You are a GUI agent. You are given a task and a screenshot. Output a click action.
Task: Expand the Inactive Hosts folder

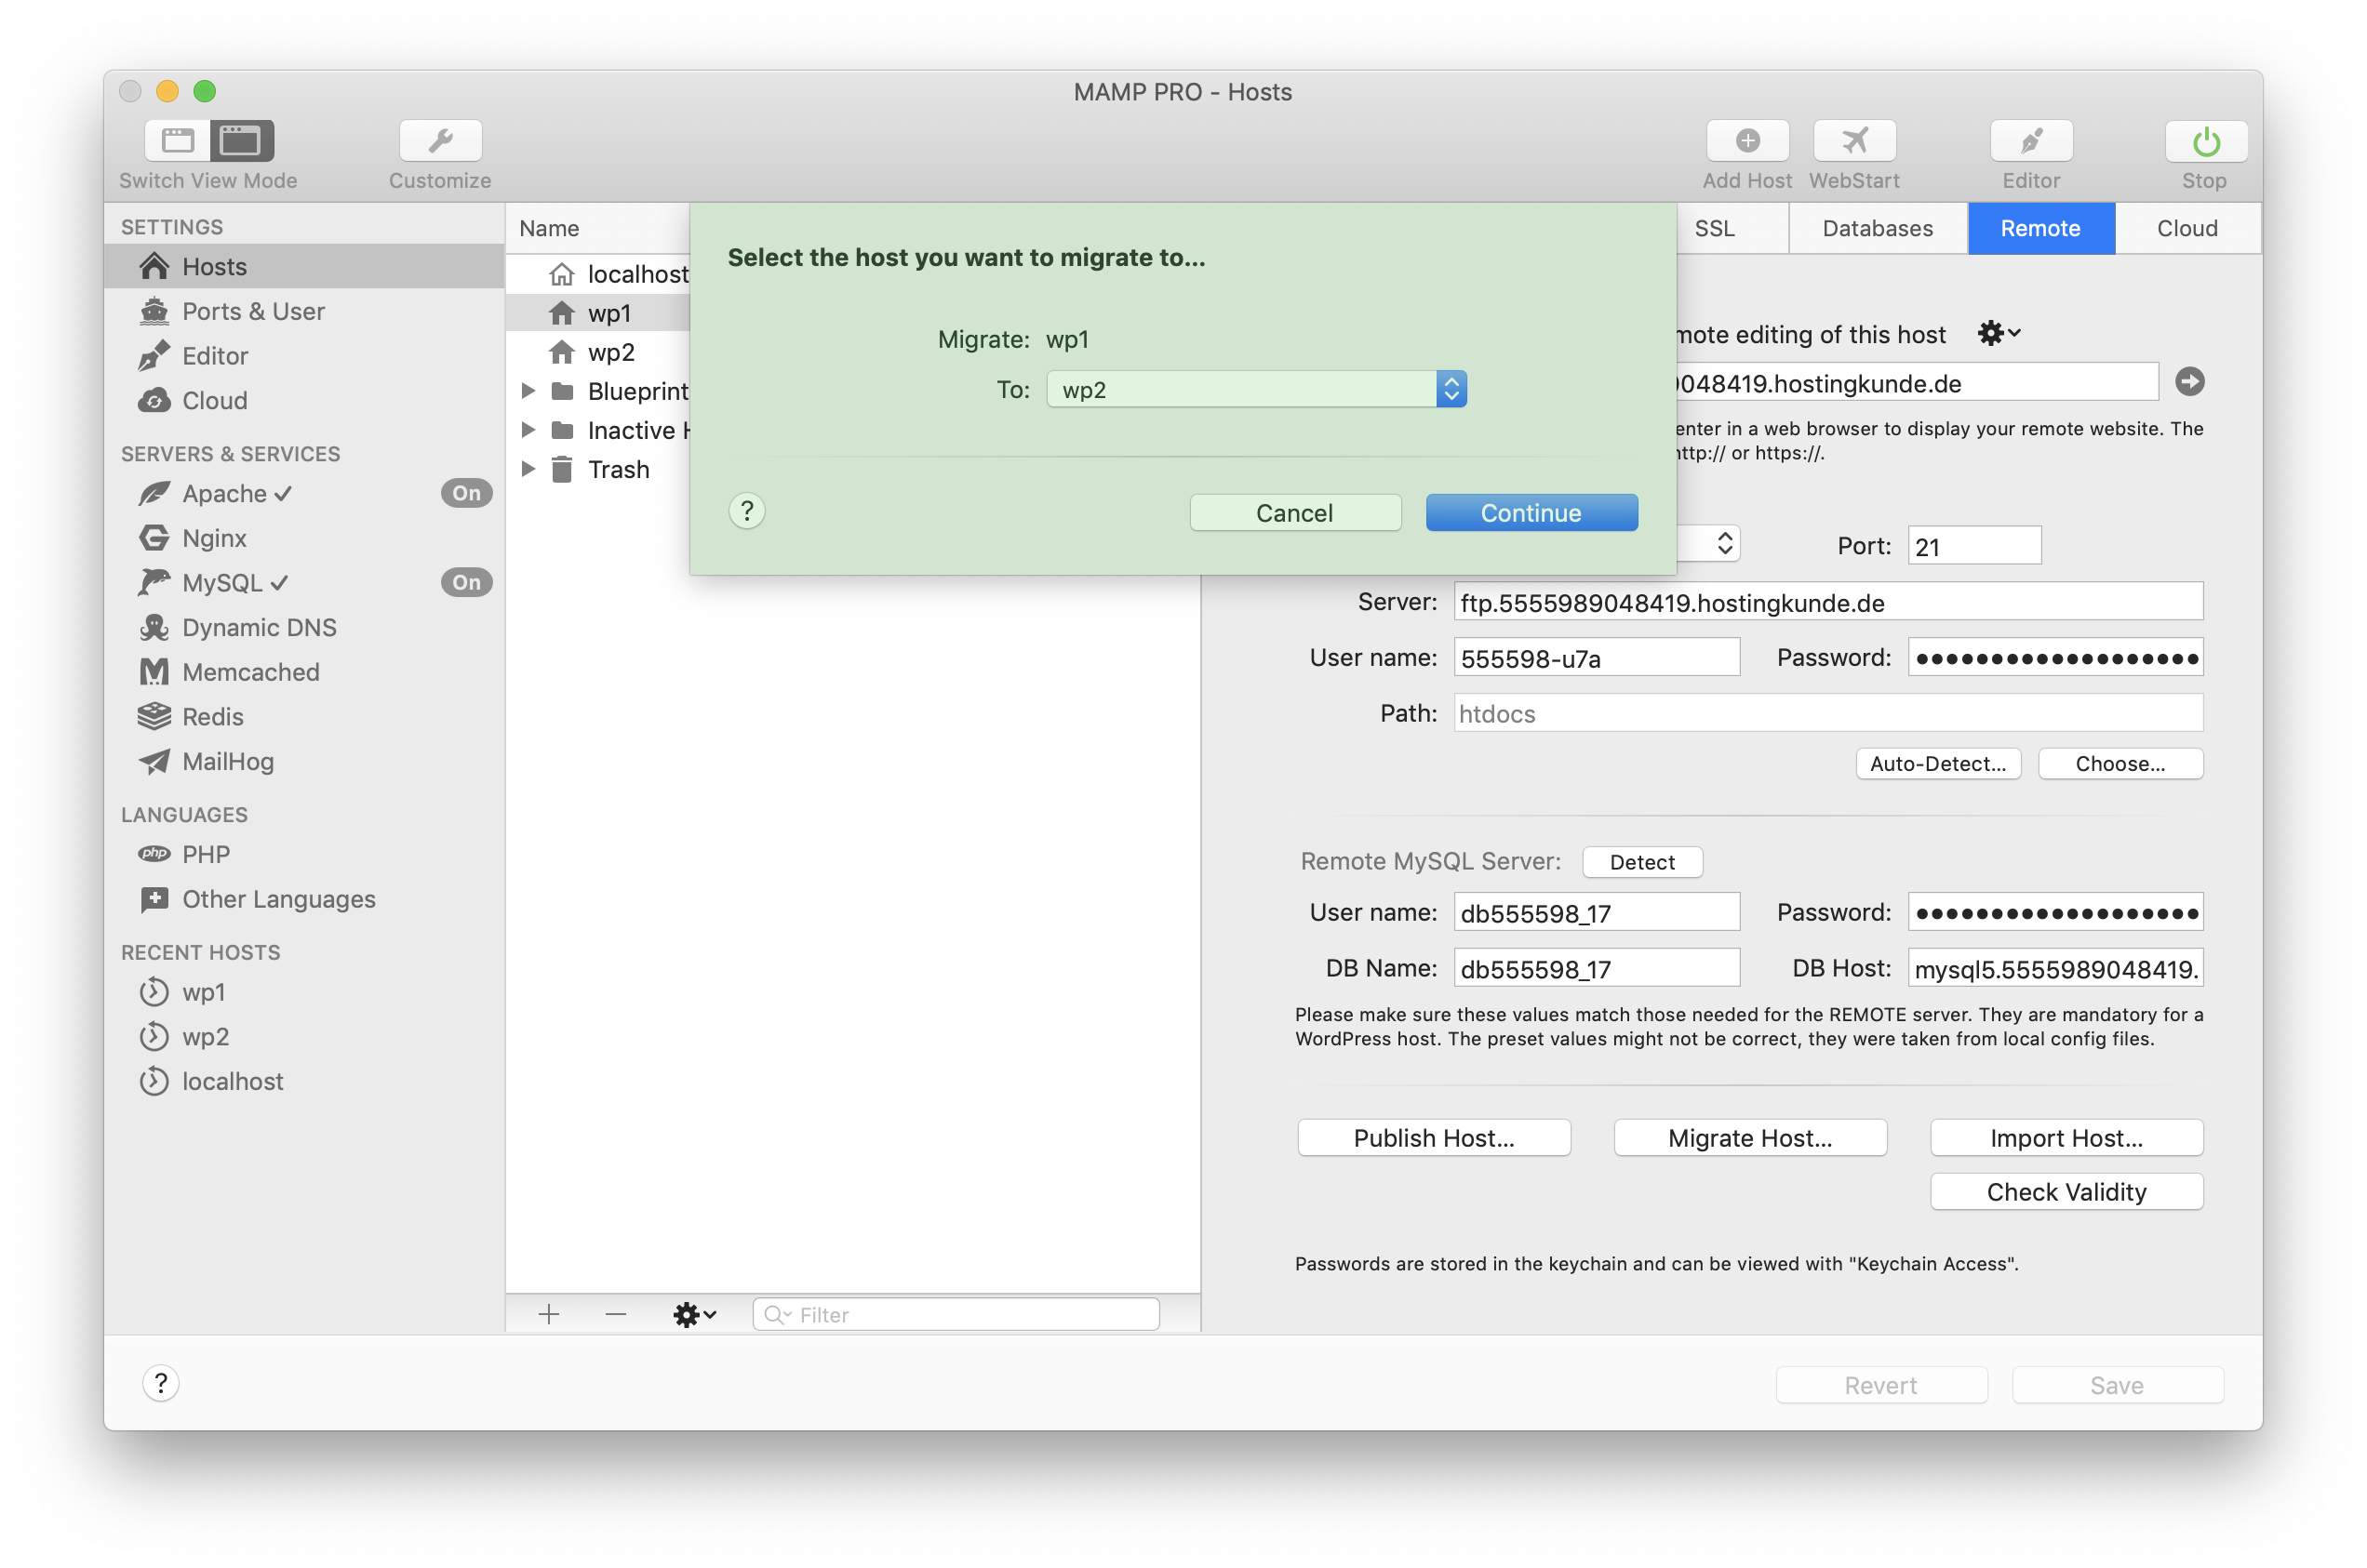(x=529, y=430)
